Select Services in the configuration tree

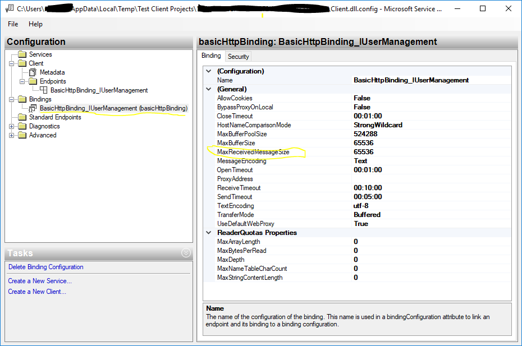click(40, 54)
